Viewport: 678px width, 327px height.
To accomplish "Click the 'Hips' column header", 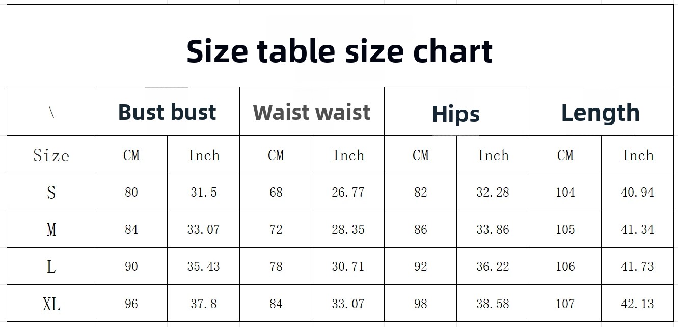I will click(x=456, y=114).
